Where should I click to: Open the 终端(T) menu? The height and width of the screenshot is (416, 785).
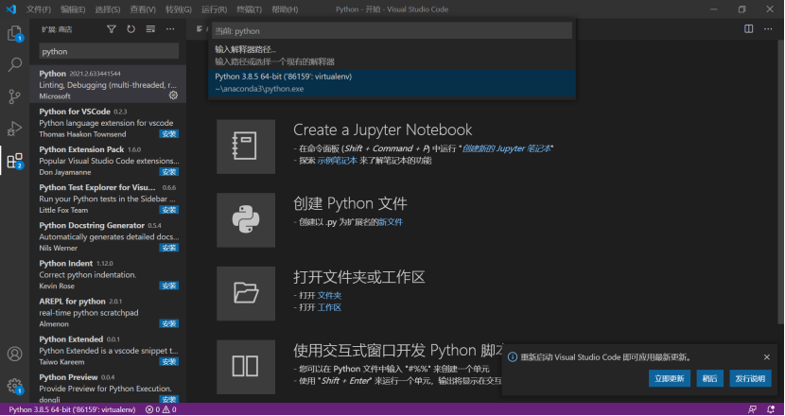pos(249,9)
